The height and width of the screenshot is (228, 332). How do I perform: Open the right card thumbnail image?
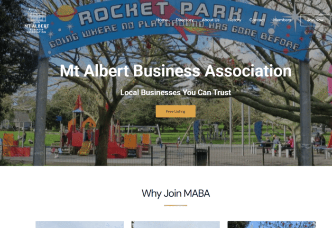click(x=271, y=224)
